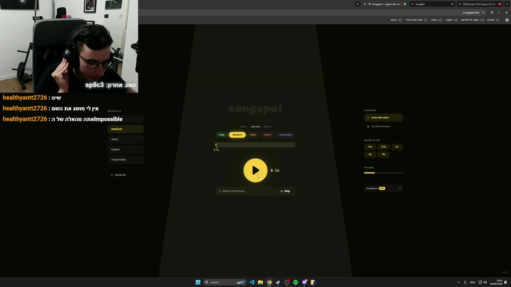Close the Songless browser tab

(x=412, y=4)
